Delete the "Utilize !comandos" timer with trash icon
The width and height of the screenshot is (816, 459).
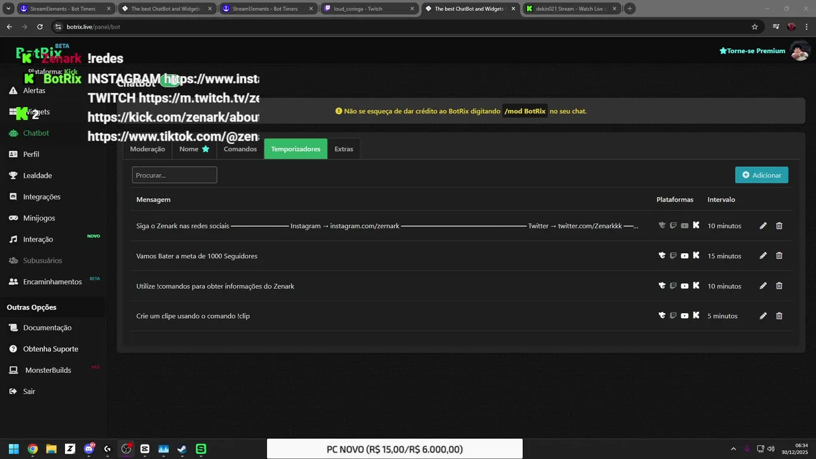coord(779,286)
